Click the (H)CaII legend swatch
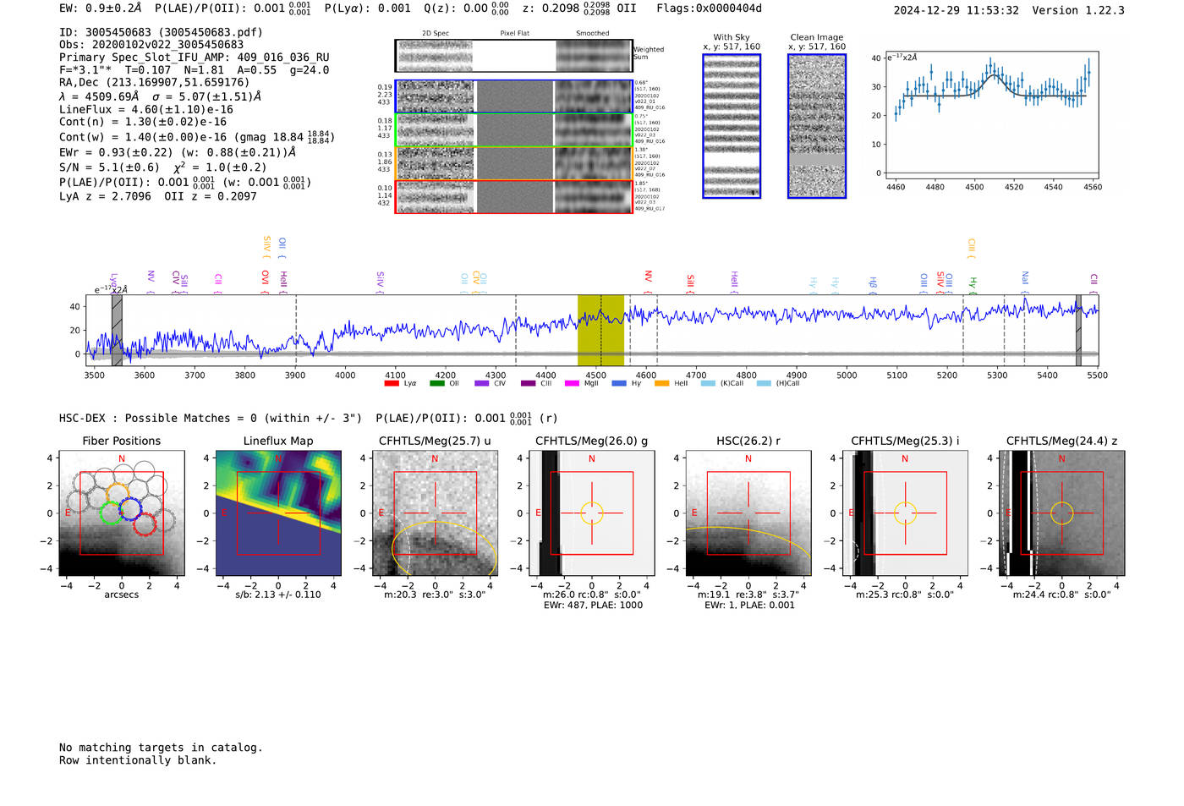1184x806 pixels. (764, 384)
